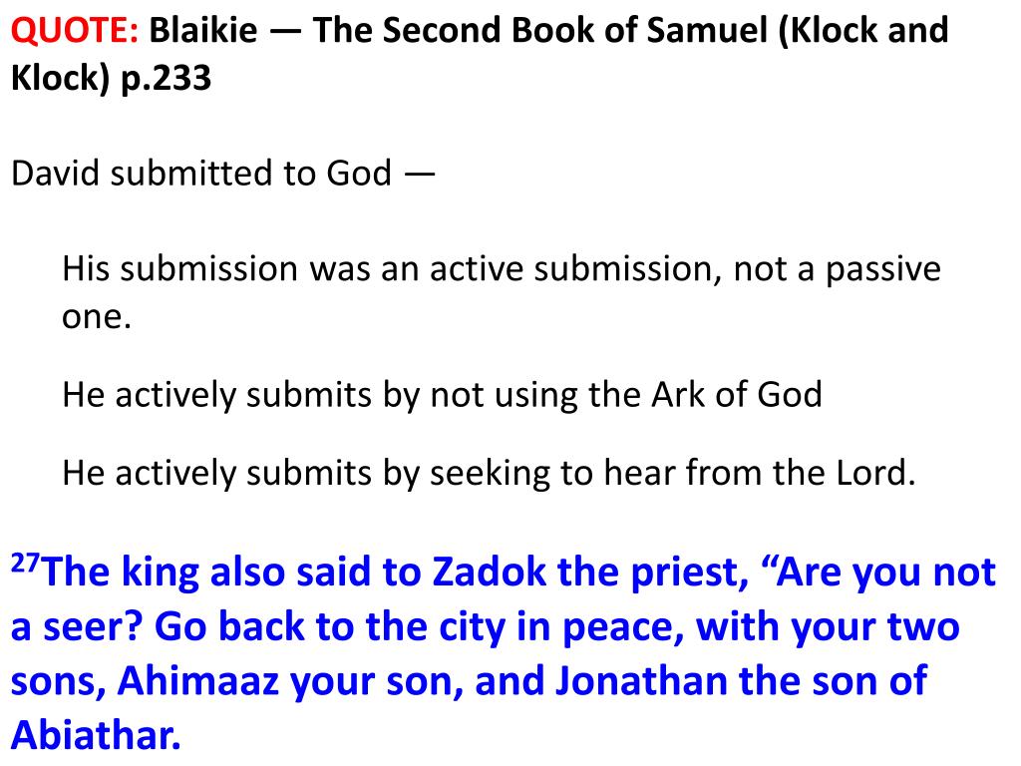Click the phrase 'Ark of God'

(x=737, y=394)
